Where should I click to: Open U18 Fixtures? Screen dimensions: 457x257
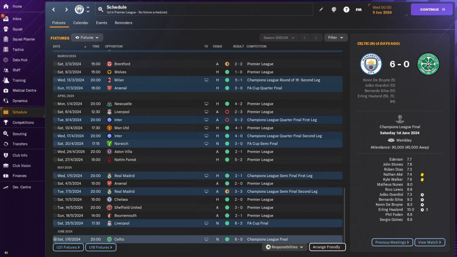[x=101, y=247]
